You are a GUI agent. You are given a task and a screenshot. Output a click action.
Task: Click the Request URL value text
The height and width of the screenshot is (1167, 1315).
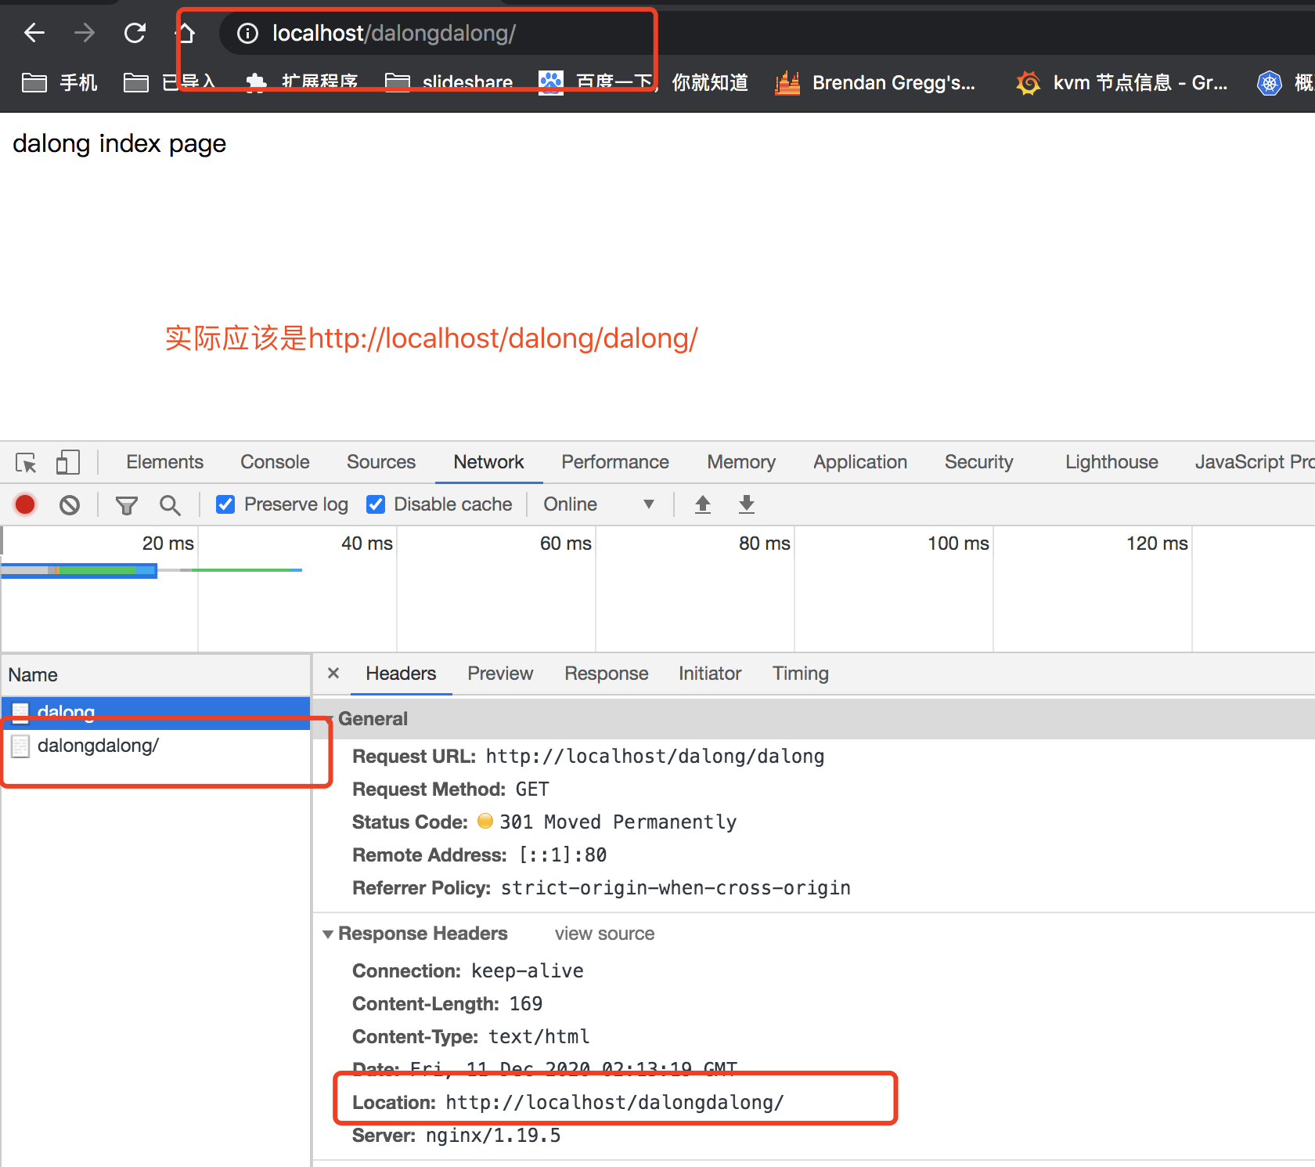[x=655, y=757]
